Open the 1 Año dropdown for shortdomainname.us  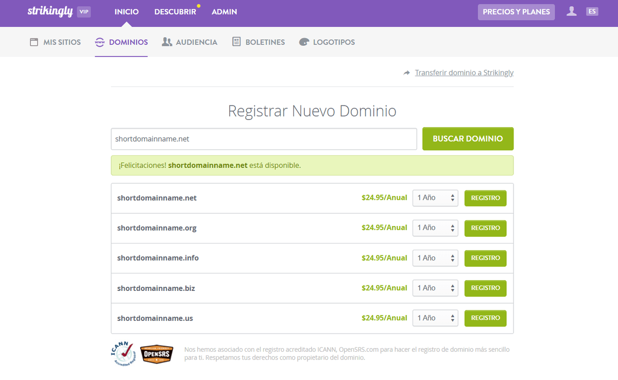pyautogui.click(x=435, y=318)
